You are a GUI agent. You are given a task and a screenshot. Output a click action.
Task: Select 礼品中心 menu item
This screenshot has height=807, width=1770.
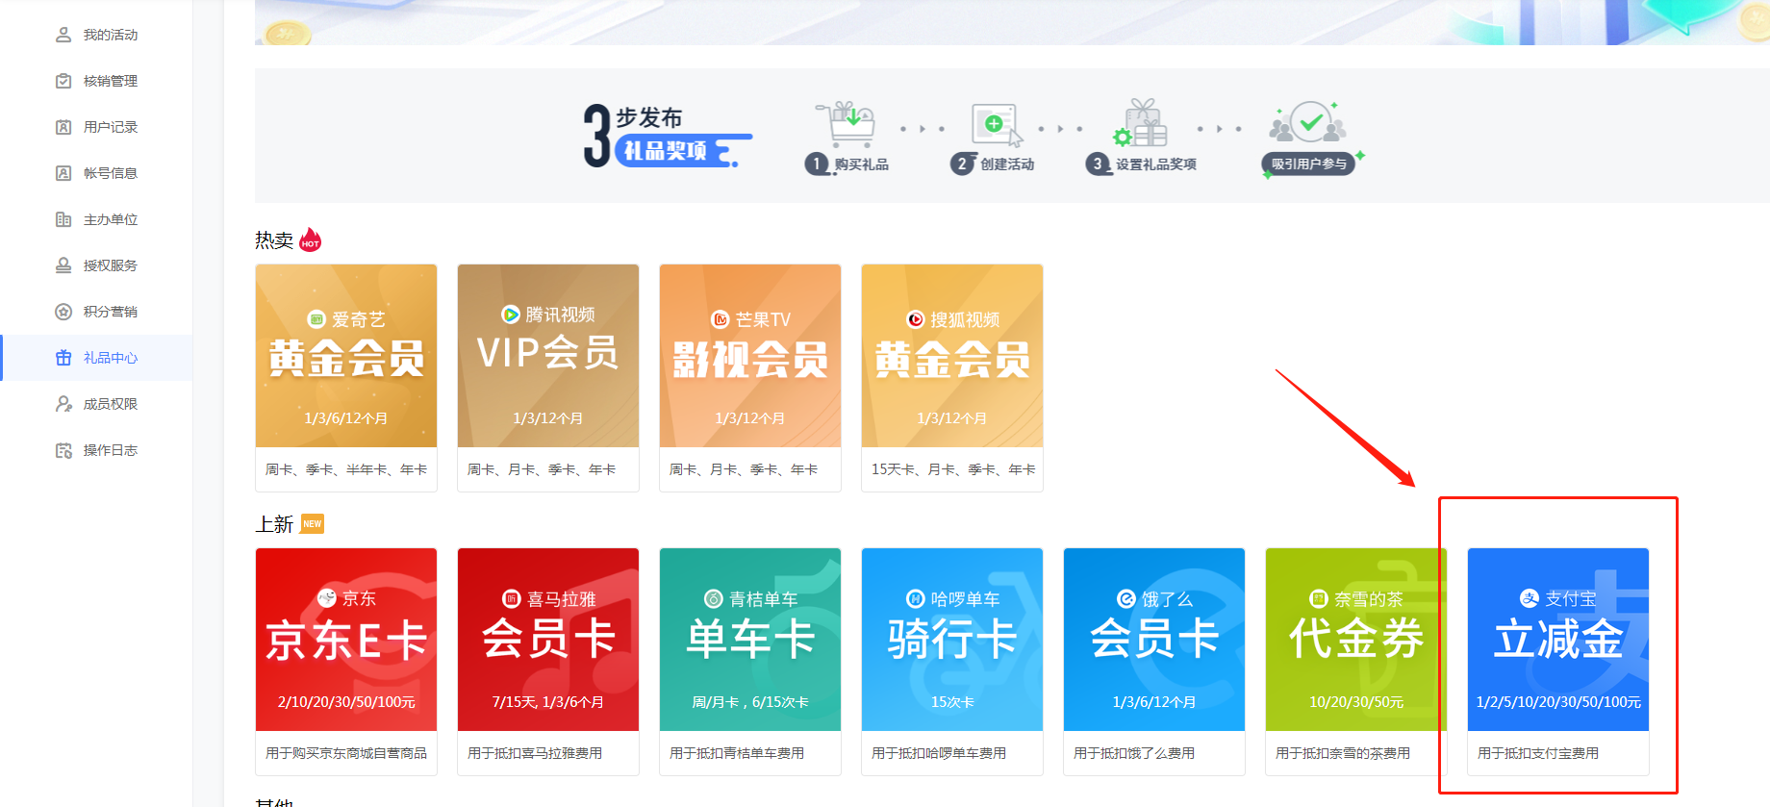coord(97,358)
